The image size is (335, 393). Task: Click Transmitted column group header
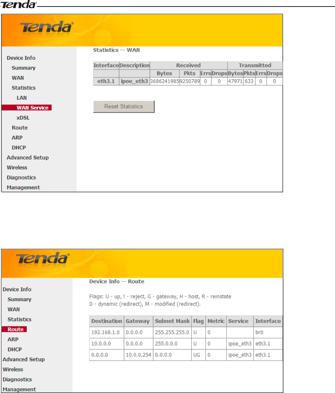(255, 65)
